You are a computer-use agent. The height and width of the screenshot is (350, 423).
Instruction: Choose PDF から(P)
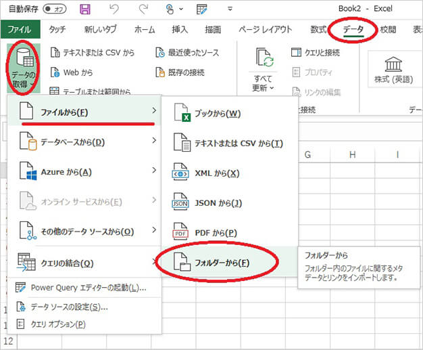coord(230,233)
